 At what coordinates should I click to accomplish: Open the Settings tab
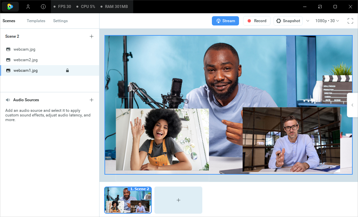click(x=60, y=21)
